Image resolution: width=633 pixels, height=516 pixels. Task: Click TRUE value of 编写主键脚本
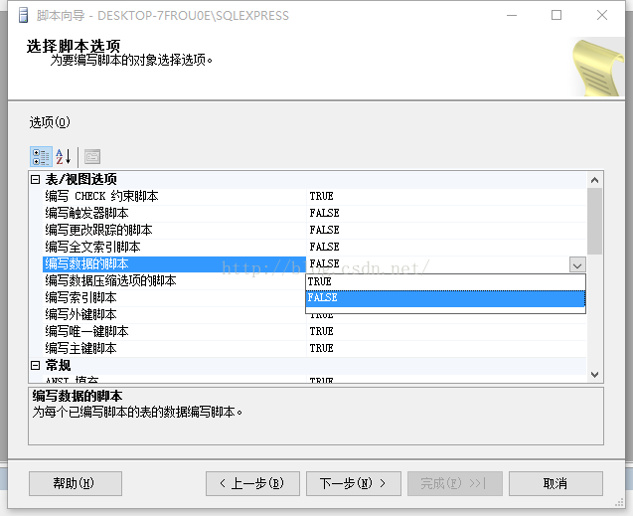[x=321, y=349]
